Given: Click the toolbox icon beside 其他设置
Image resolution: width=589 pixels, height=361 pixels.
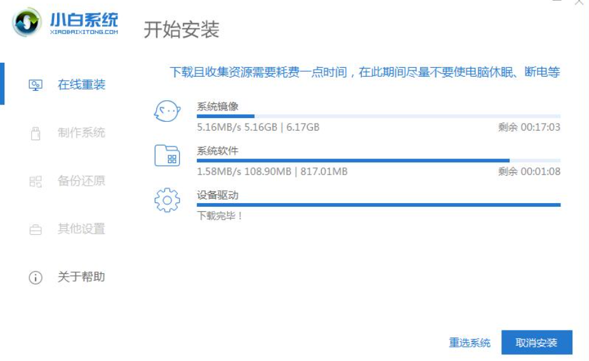Looking at the screenshot, I should coord(36,229).
